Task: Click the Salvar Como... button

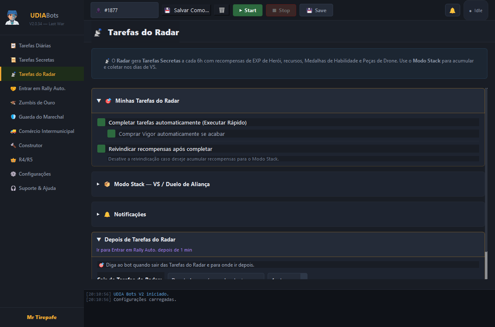Action: click(187, 10)
